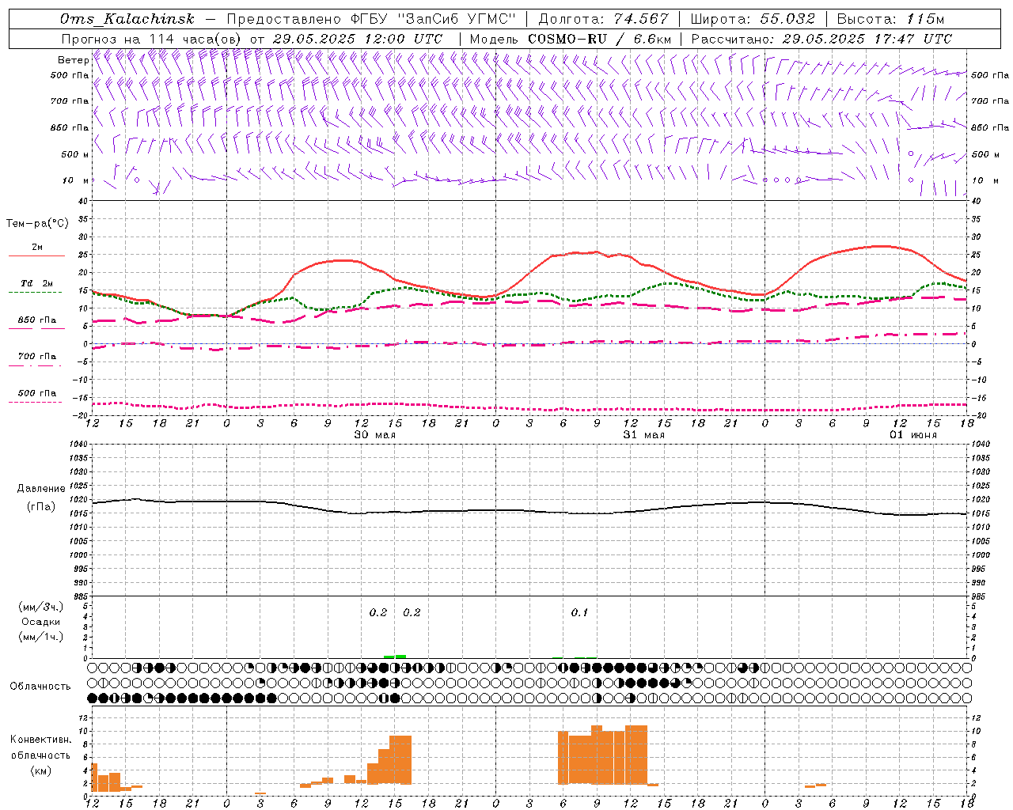The height and width of the screenshot is (810, 1013).
Task: Click the Долгота: 74.567 value
Action: (603, 20)
